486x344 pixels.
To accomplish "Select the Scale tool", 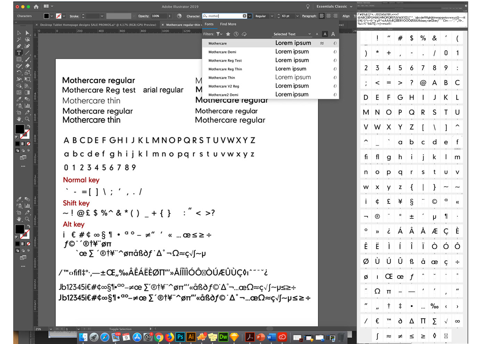I will click(27, 73).
